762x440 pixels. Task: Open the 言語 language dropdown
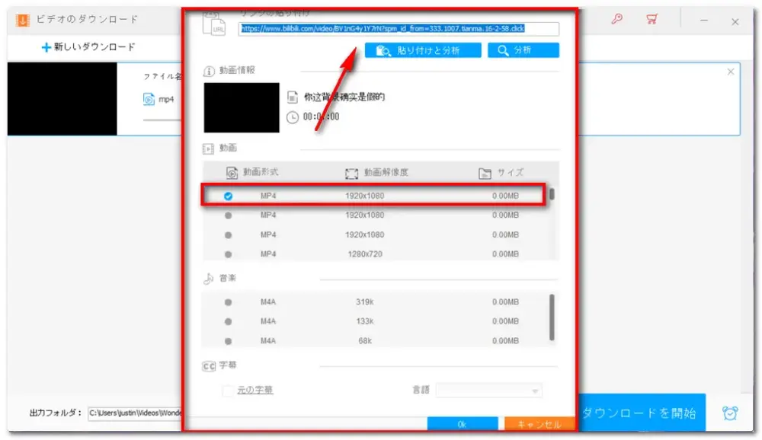(488, 391)
